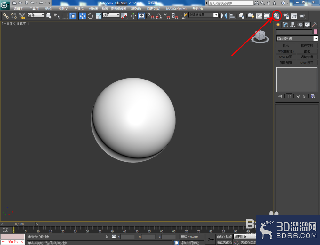Expand the redo history arrow
This screenshot has width=320, height=245.
46,3
